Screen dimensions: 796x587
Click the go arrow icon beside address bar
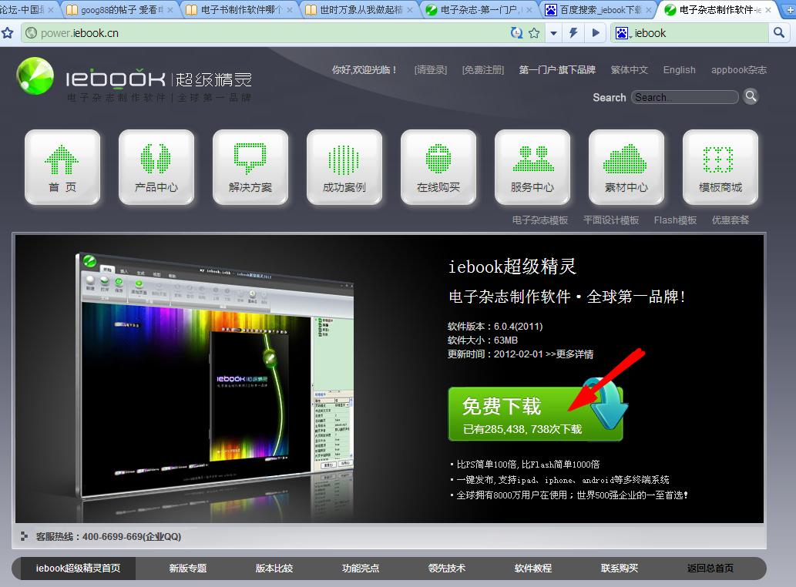(596, 33)
